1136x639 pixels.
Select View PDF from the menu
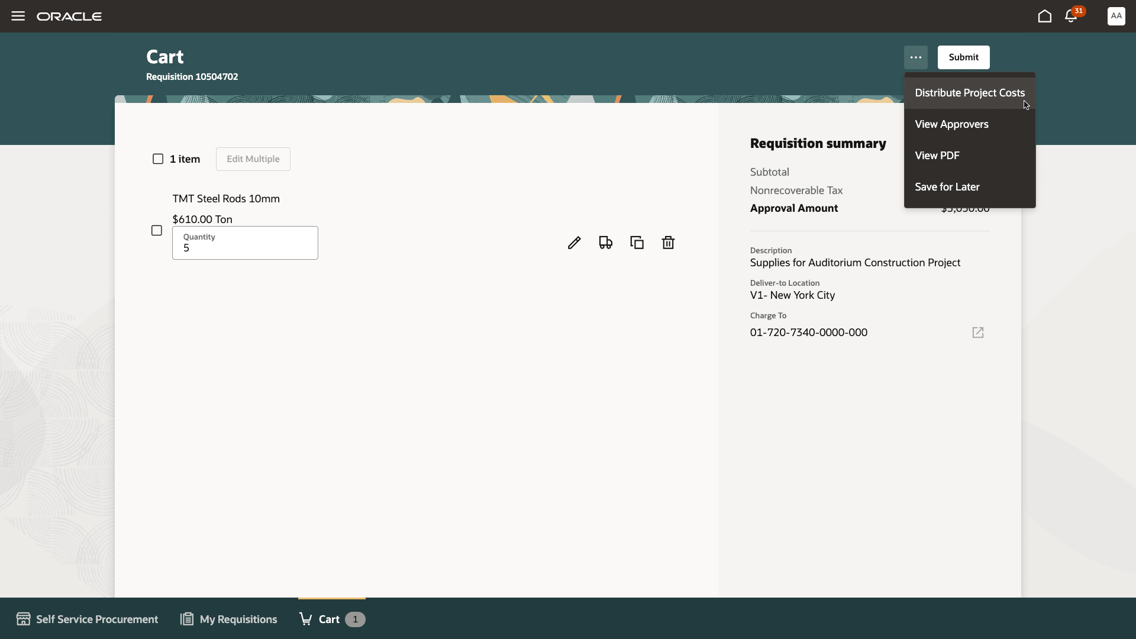point(937,156)
